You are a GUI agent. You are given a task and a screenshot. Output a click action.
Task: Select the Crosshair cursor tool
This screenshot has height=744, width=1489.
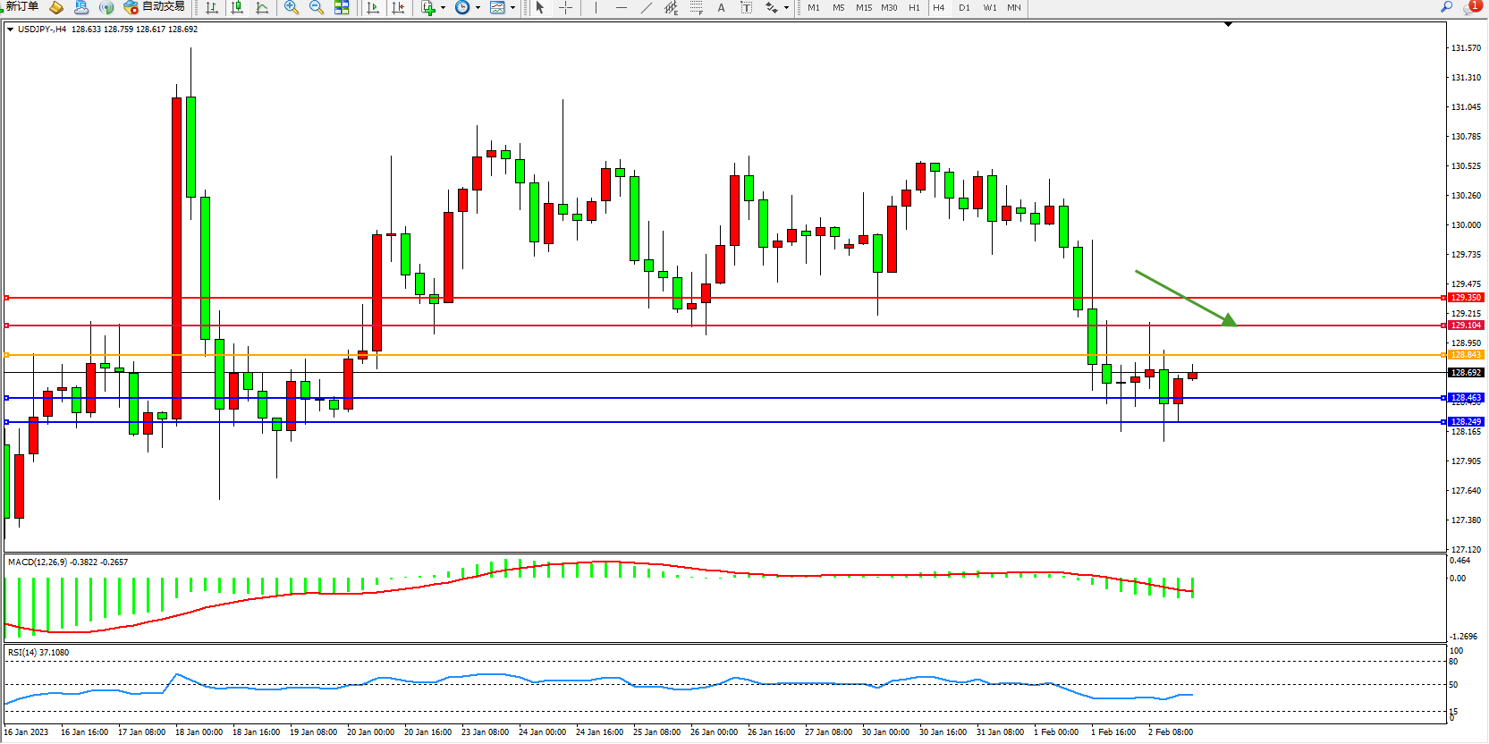click(565, 7)
